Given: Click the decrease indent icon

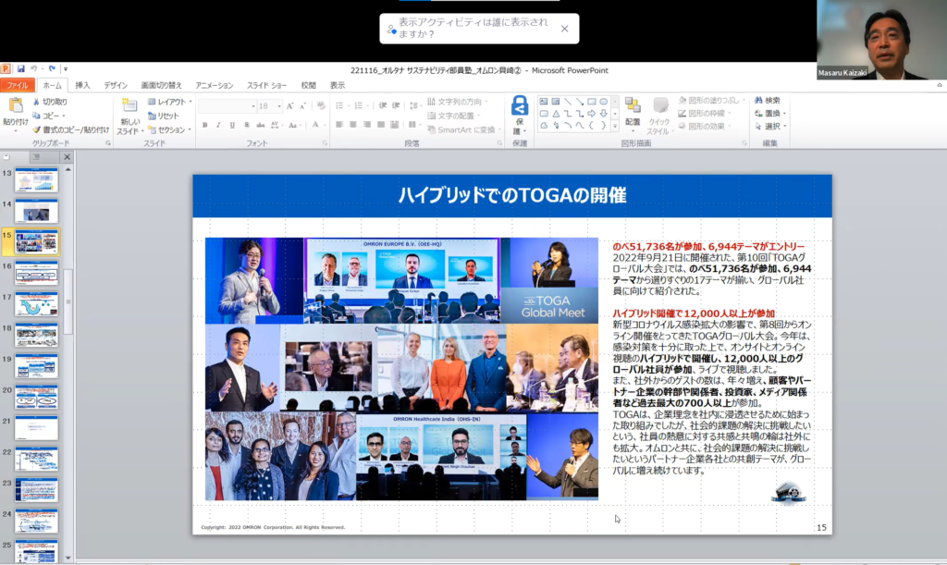Looking at the screenshot, I should click(x=383, y=106).
